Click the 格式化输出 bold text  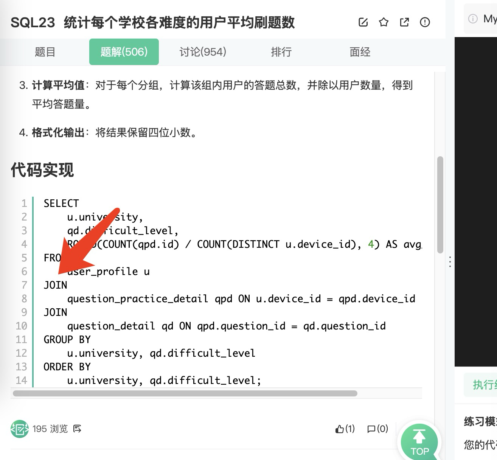[58, 132]
